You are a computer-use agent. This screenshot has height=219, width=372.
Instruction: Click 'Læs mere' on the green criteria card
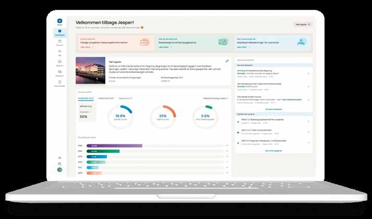point(165,47)
